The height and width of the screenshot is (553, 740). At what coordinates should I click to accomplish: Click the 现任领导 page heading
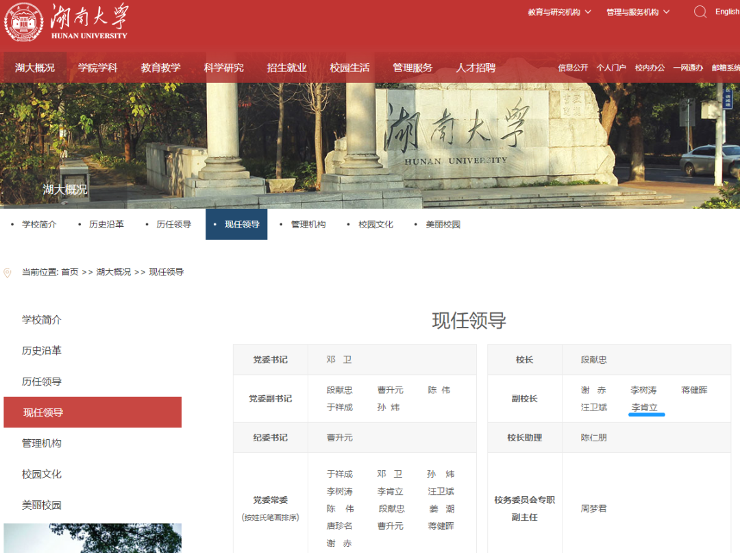(469, 321)
